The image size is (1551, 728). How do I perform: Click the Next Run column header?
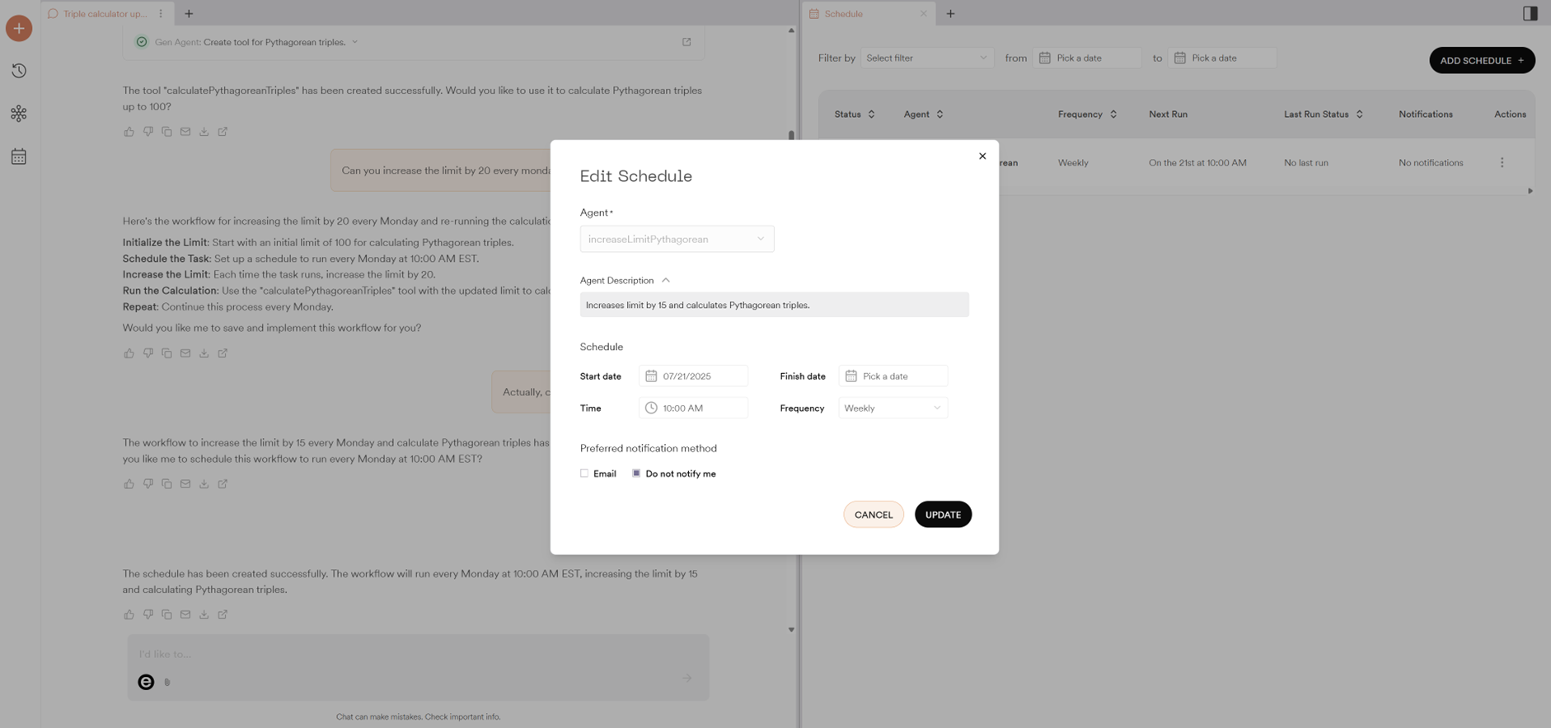(x=1168, y=114)
